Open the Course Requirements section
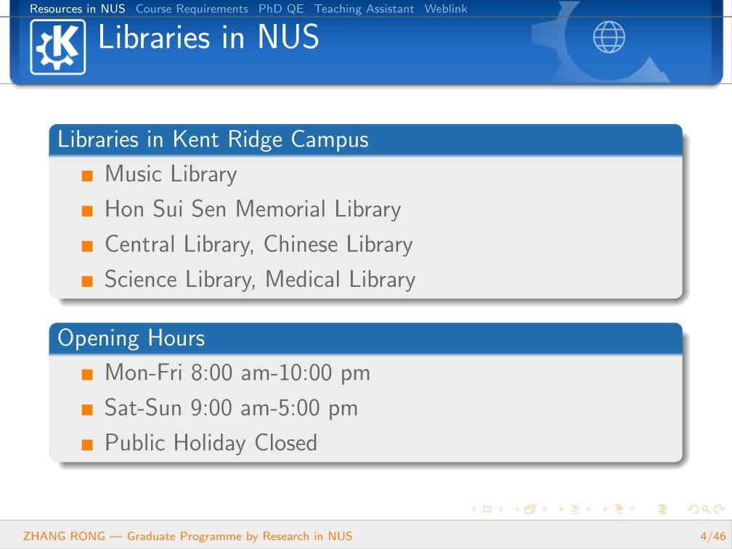This screenshot has height=549, width=732. [x=192, y=9]
